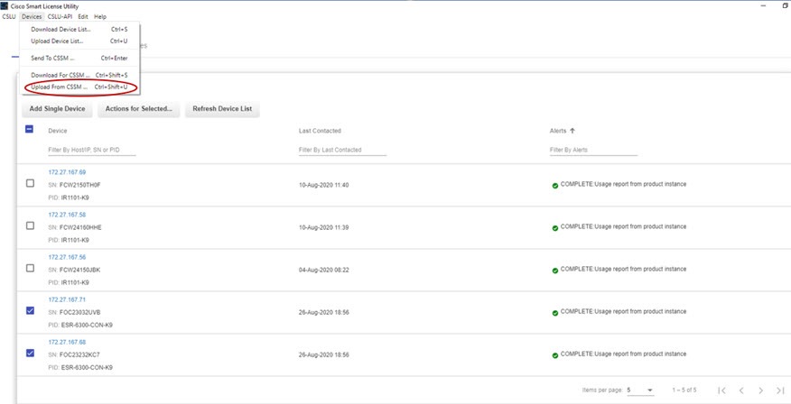The height and width of the screenshot is (404, 791).
Task: Open Actions for Selected menu button
Action: (x=138, y=109)
